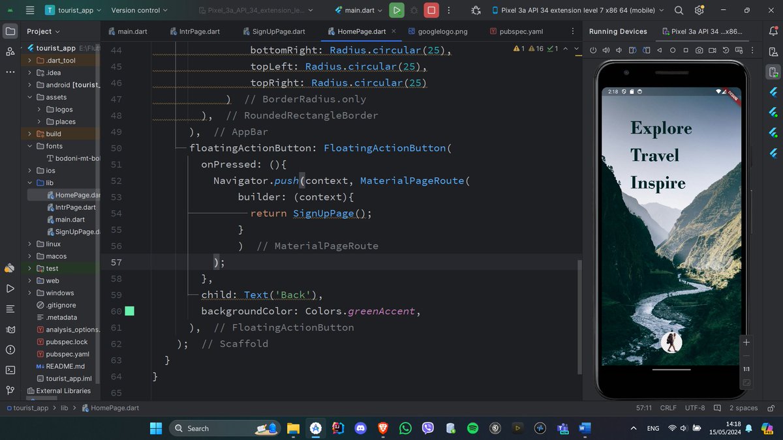Click UTF-8 encoding status widget

pos(695,408)
